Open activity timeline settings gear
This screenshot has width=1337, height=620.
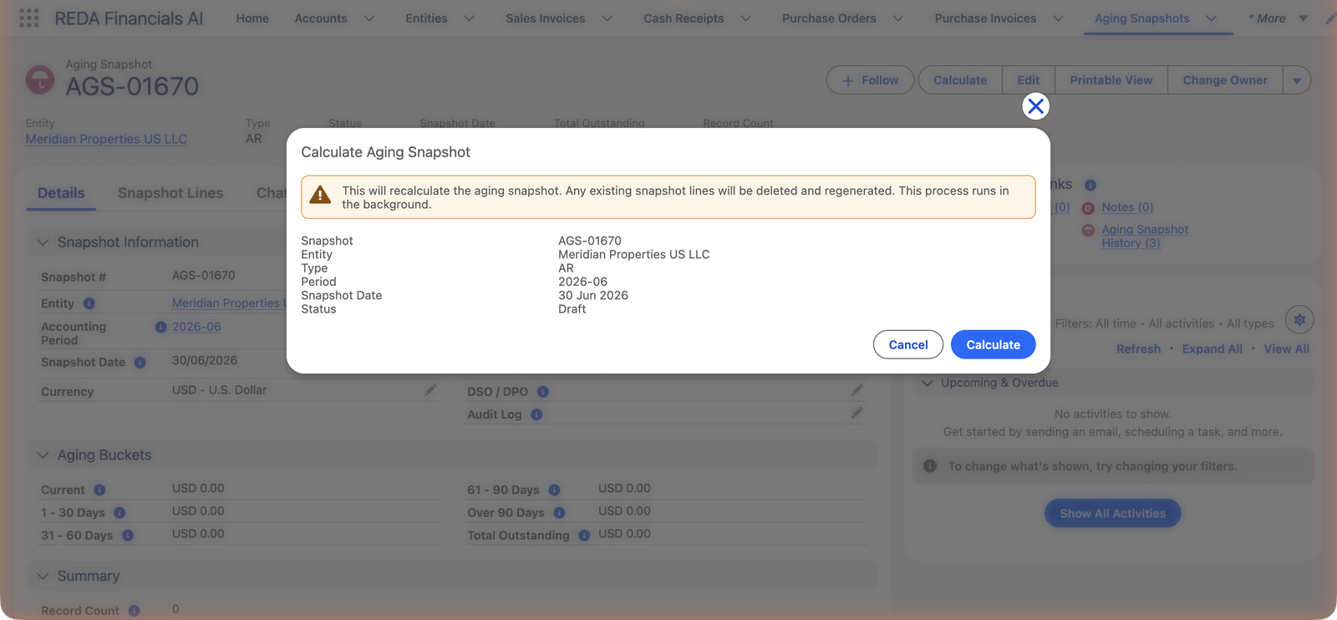[1299, 319]
